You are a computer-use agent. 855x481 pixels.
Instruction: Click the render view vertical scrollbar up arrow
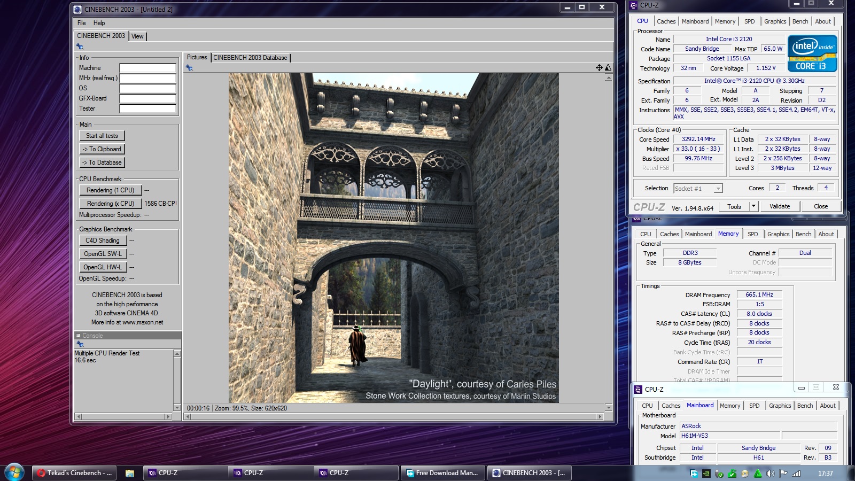pos(609,77)
